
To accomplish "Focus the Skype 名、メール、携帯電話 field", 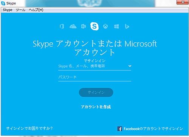I will [x=94, y=66].
